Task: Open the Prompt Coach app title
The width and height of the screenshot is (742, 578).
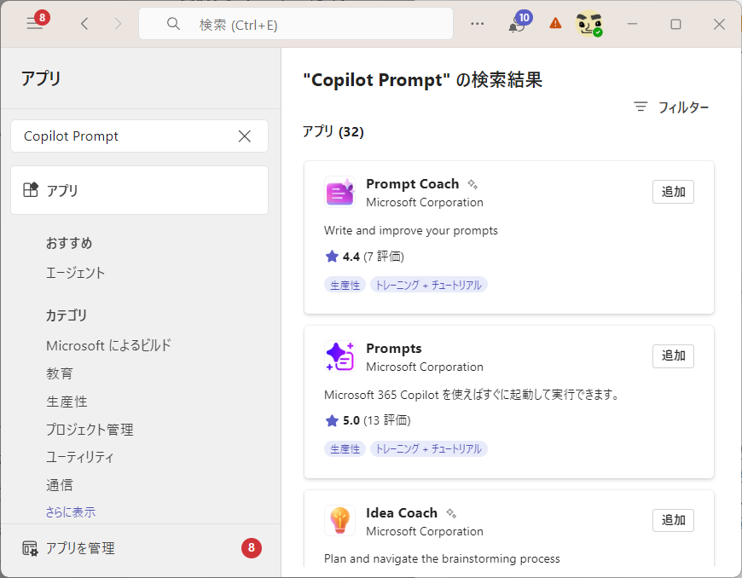Action: (412, 183)
